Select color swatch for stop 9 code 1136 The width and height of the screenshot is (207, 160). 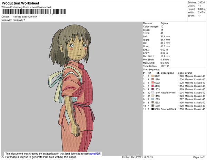(152, 102)
